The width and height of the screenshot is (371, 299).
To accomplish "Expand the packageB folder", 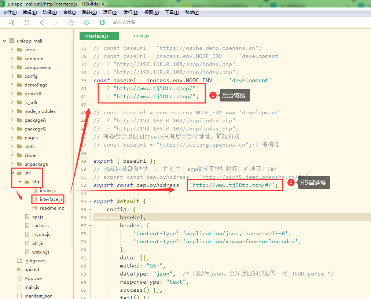I will pos(12,129).
